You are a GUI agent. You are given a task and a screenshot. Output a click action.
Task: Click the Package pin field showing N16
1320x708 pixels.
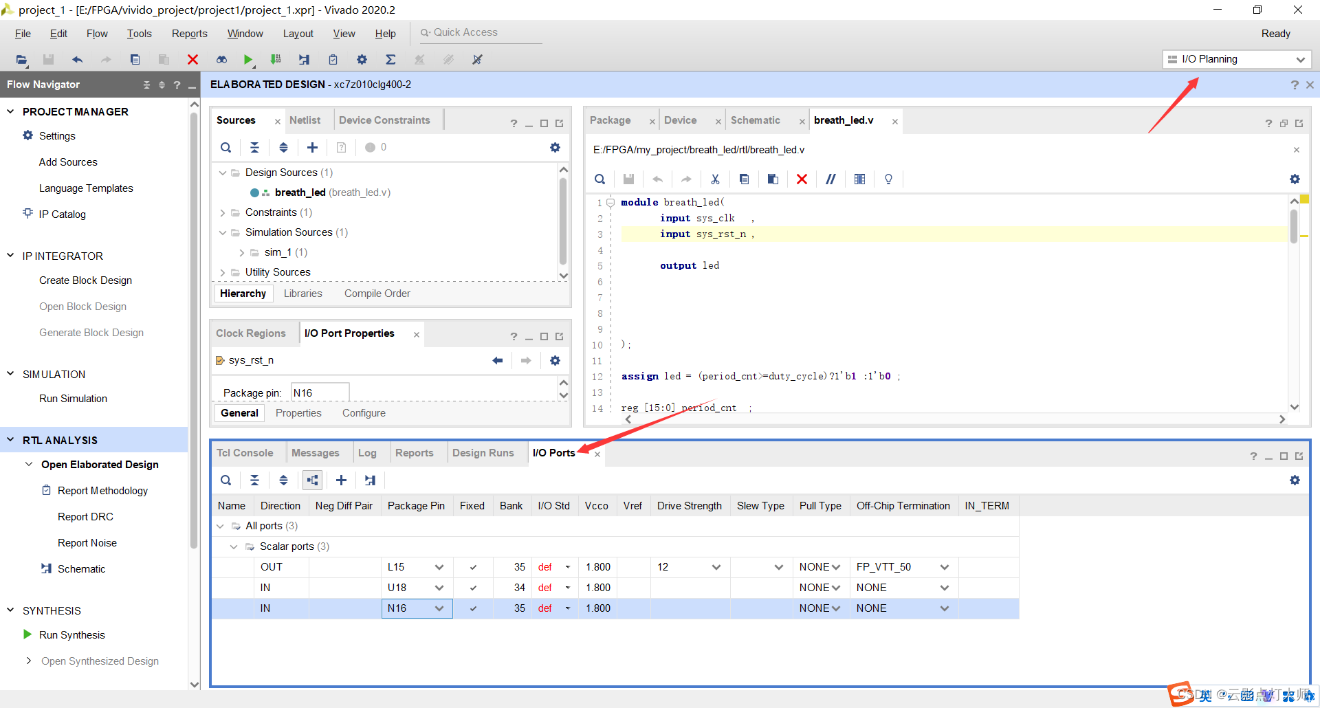[x=320, y=392]
